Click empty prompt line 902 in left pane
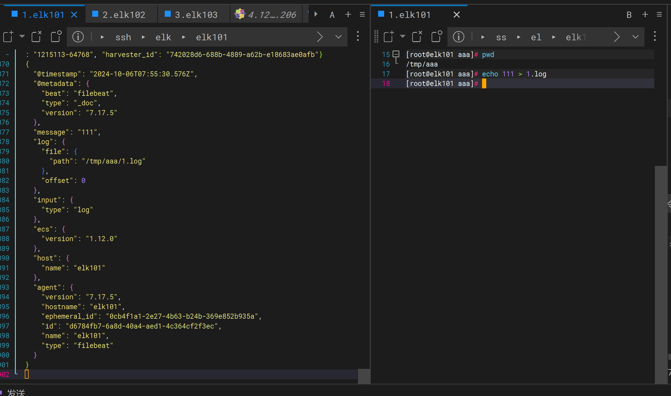Image resolution: width=671 pixels, height=396 pixels. point(191,374)
